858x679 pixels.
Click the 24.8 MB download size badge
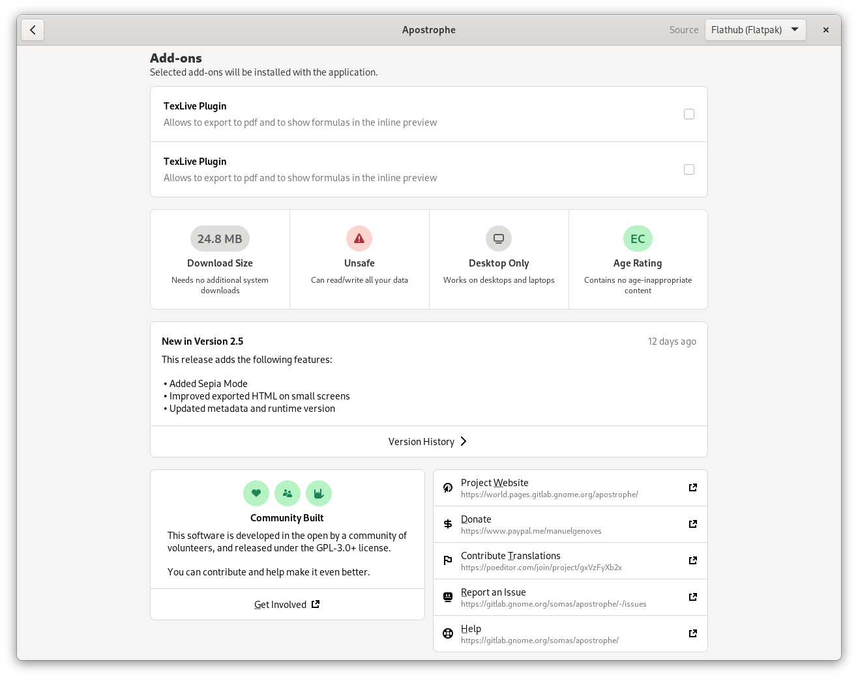220,238
